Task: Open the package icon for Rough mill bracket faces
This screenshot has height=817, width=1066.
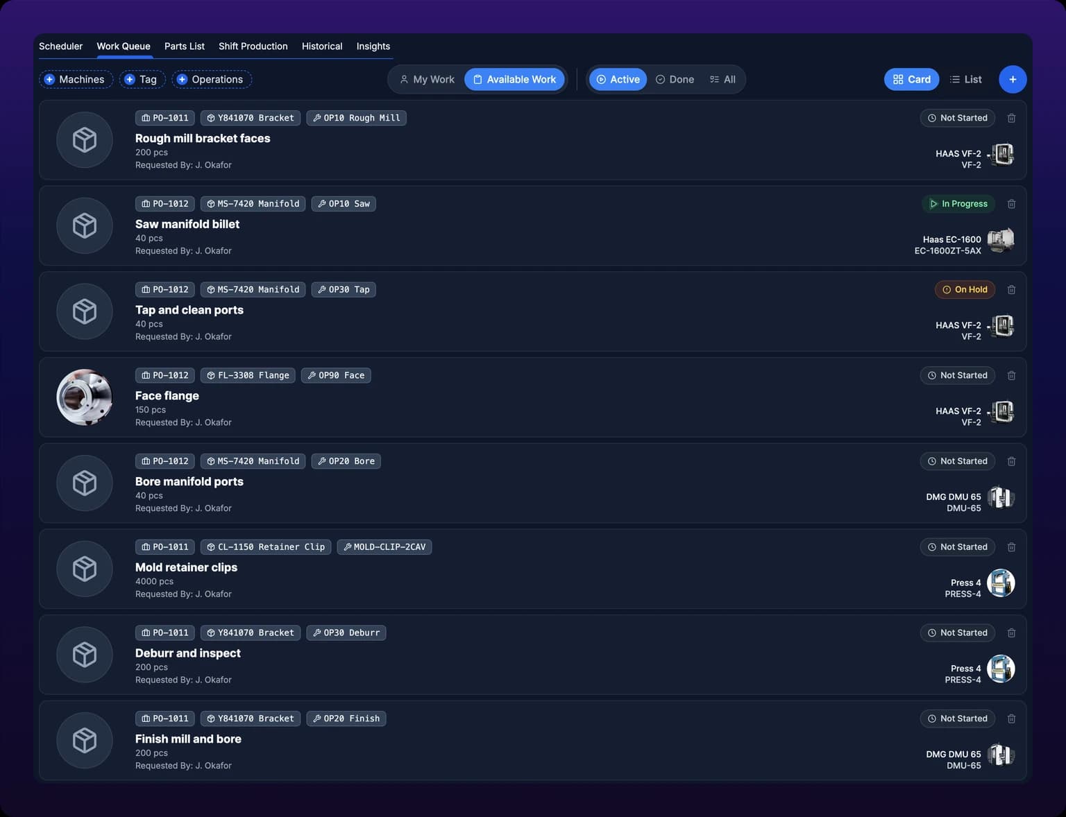Action: coord(85,140)
